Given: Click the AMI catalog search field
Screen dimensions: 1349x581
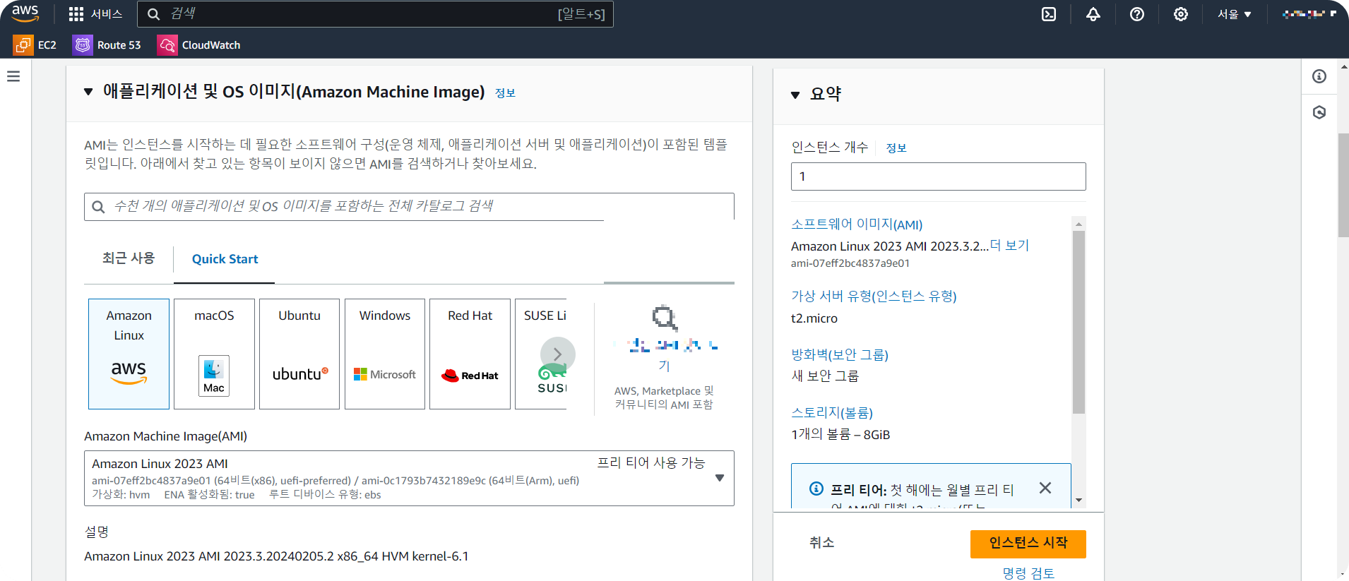Looking at the screenshot, I should (x=409, y=206).
